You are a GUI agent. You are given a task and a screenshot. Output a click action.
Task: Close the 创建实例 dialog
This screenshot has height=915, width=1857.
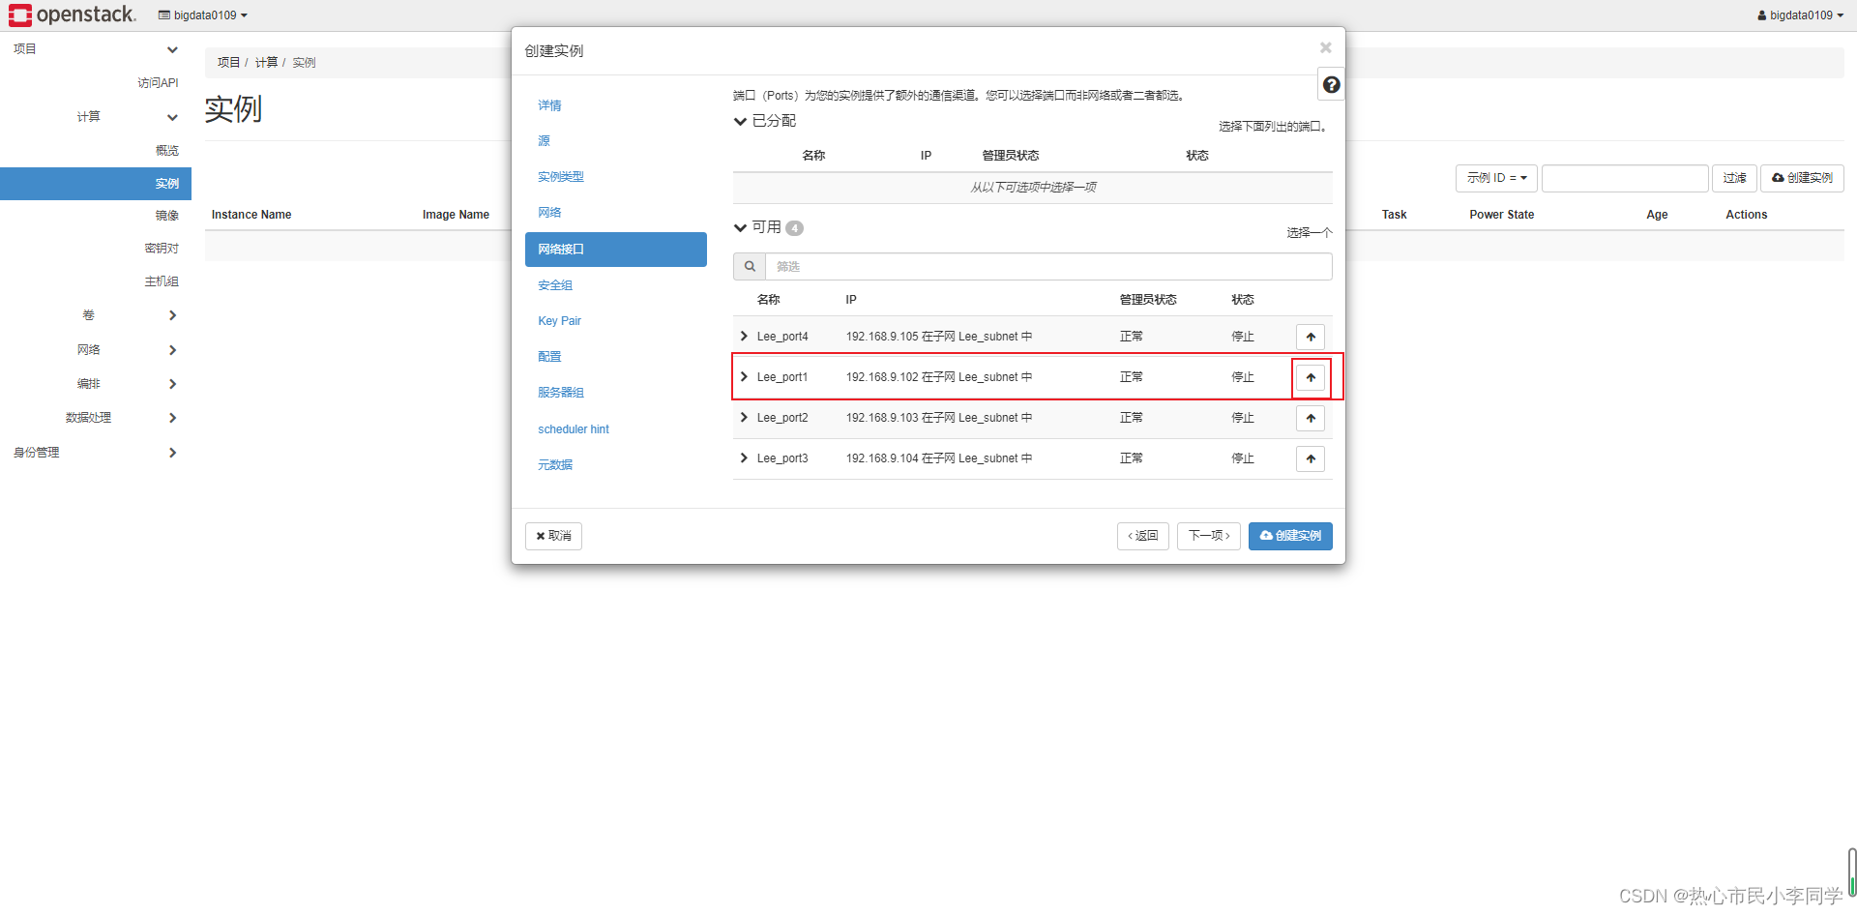point(1326,47)
